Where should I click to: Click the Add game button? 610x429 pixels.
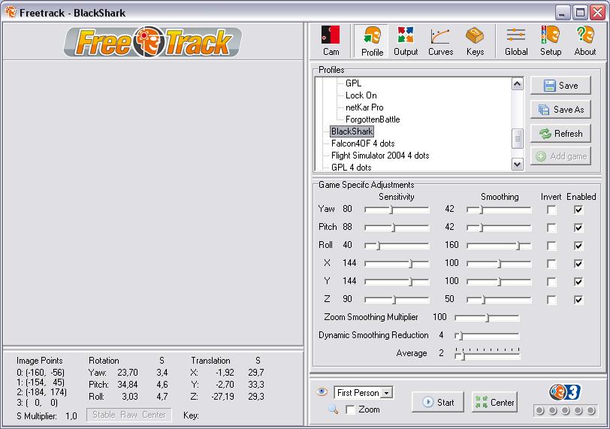[x=560, y=156]
